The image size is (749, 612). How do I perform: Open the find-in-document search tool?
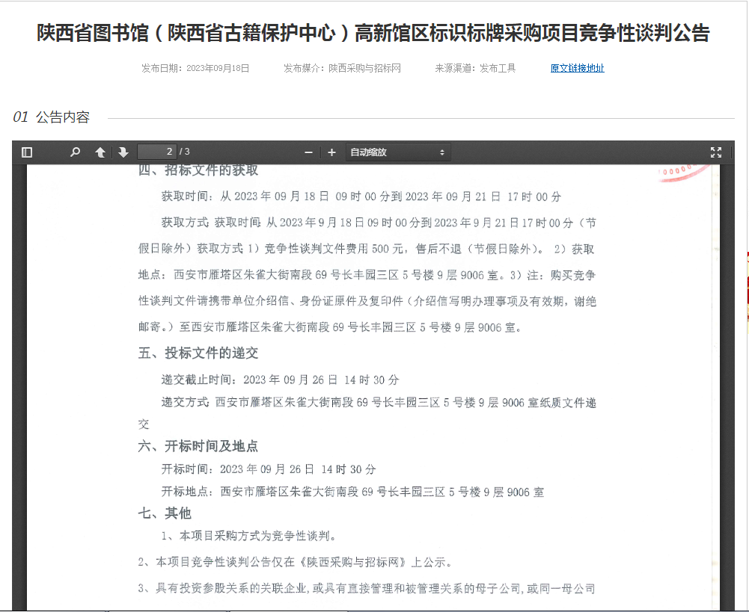(x=75, y=152)
